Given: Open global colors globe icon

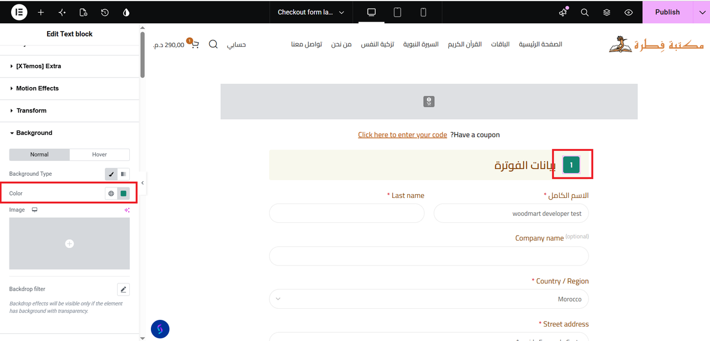Looking at the screenshot, I should pyautogui.click(x=111, y=194).
